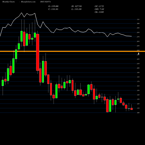Viewport: 145px width, 145px height.
Task: Select the open value 'O: 119.00'
Action: [53, 6]
